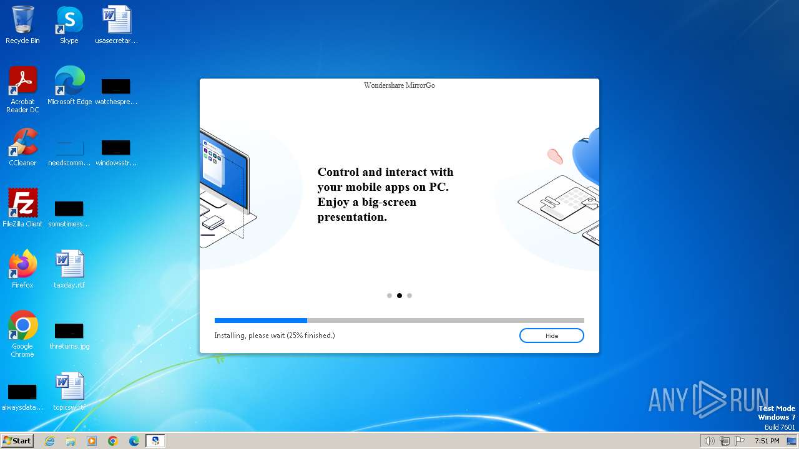799x449 pixels.
Task: Click the 'Installing, please wait' status text
Action: [x=275, y=336]
